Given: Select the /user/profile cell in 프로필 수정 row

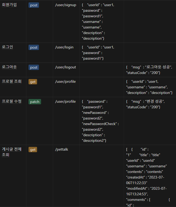Looking at the screenshot, I should (x=66, y=121).
